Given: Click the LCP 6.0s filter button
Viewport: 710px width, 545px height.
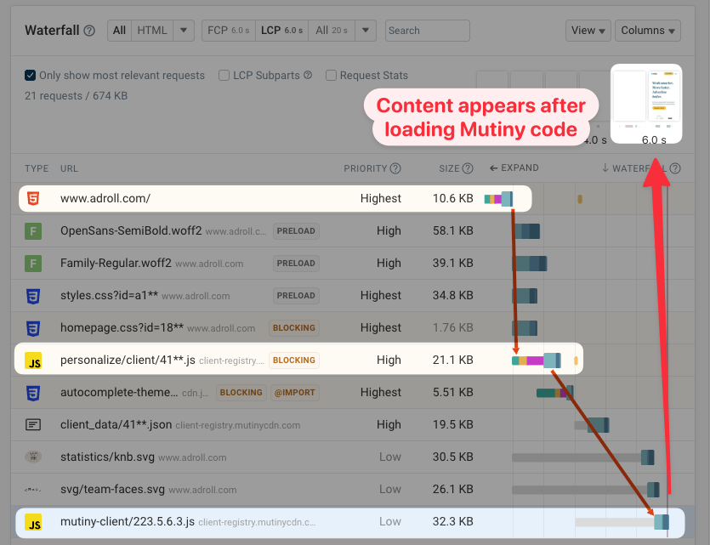Looking at the screenshot, I should (281, 30).
